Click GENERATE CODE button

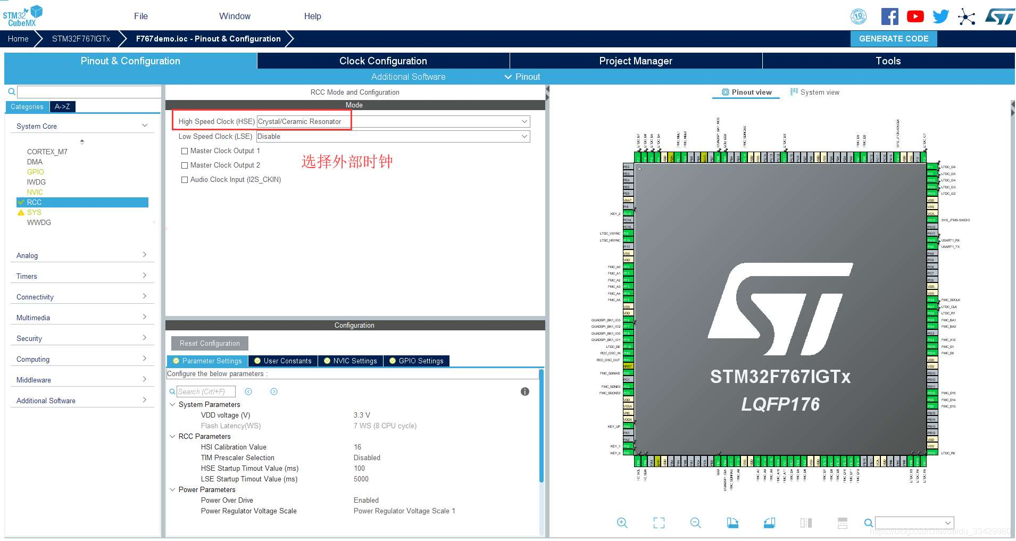[x=894, y=39]
